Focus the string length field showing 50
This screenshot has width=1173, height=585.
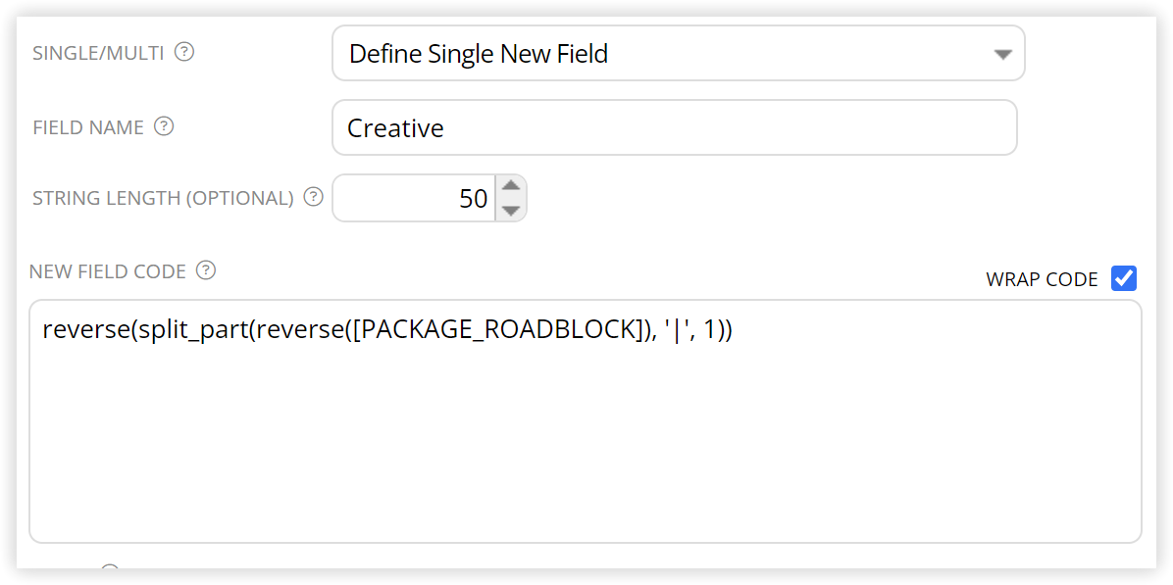[x=415, y=198]
